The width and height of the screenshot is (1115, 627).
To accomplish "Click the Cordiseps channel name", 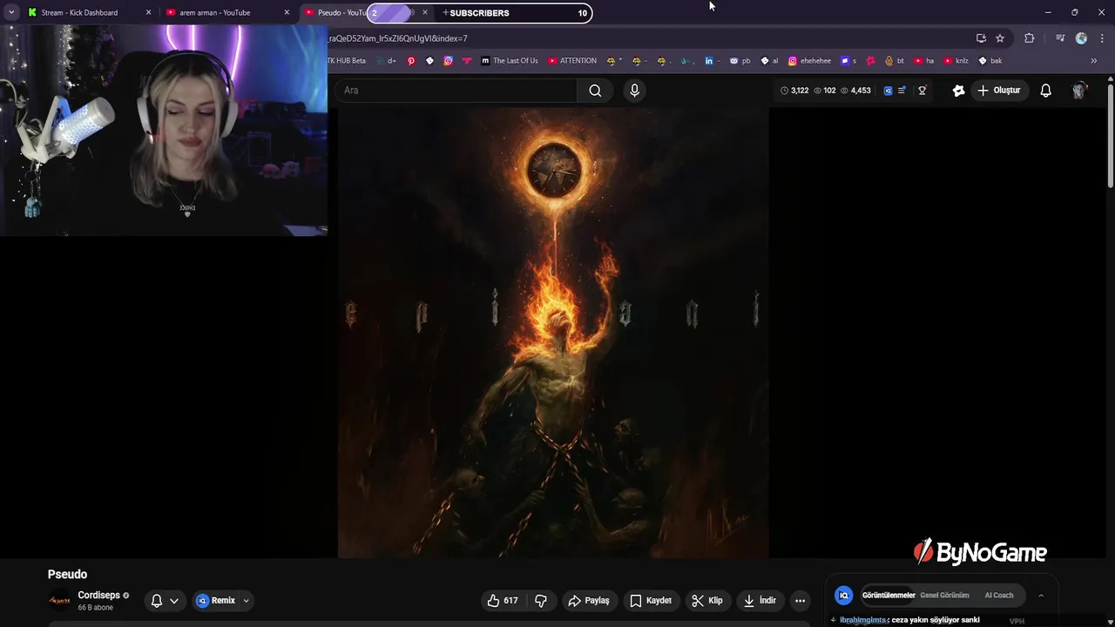I will [x=98, y=596].
